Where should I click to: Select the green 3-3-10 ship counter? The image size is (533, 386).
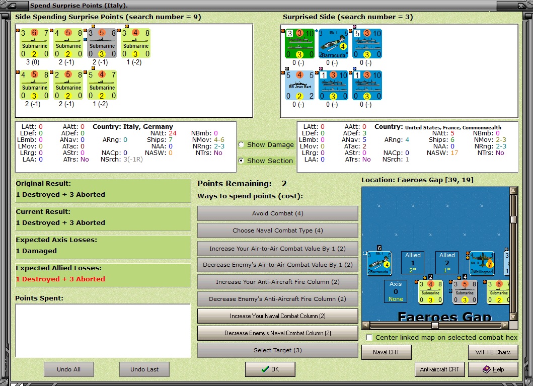tap(299, 43)
